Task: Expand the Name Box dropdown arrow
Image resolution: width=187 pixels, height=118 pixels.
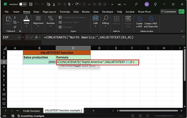Action: (19, 37)
